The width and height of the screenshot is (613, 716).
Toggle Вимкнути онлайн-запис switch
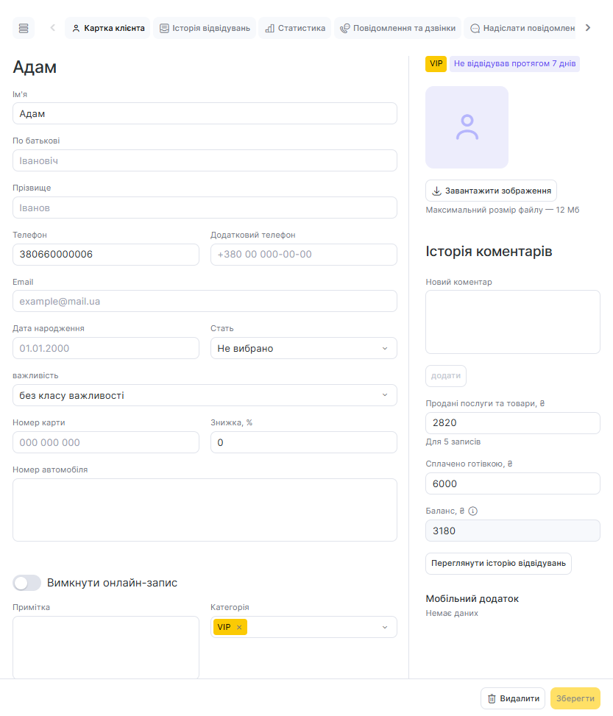26,583
